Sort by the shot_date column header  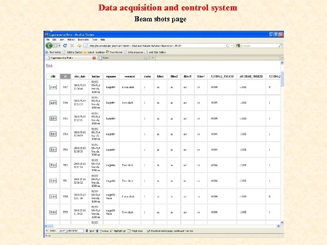coord(80,77)
